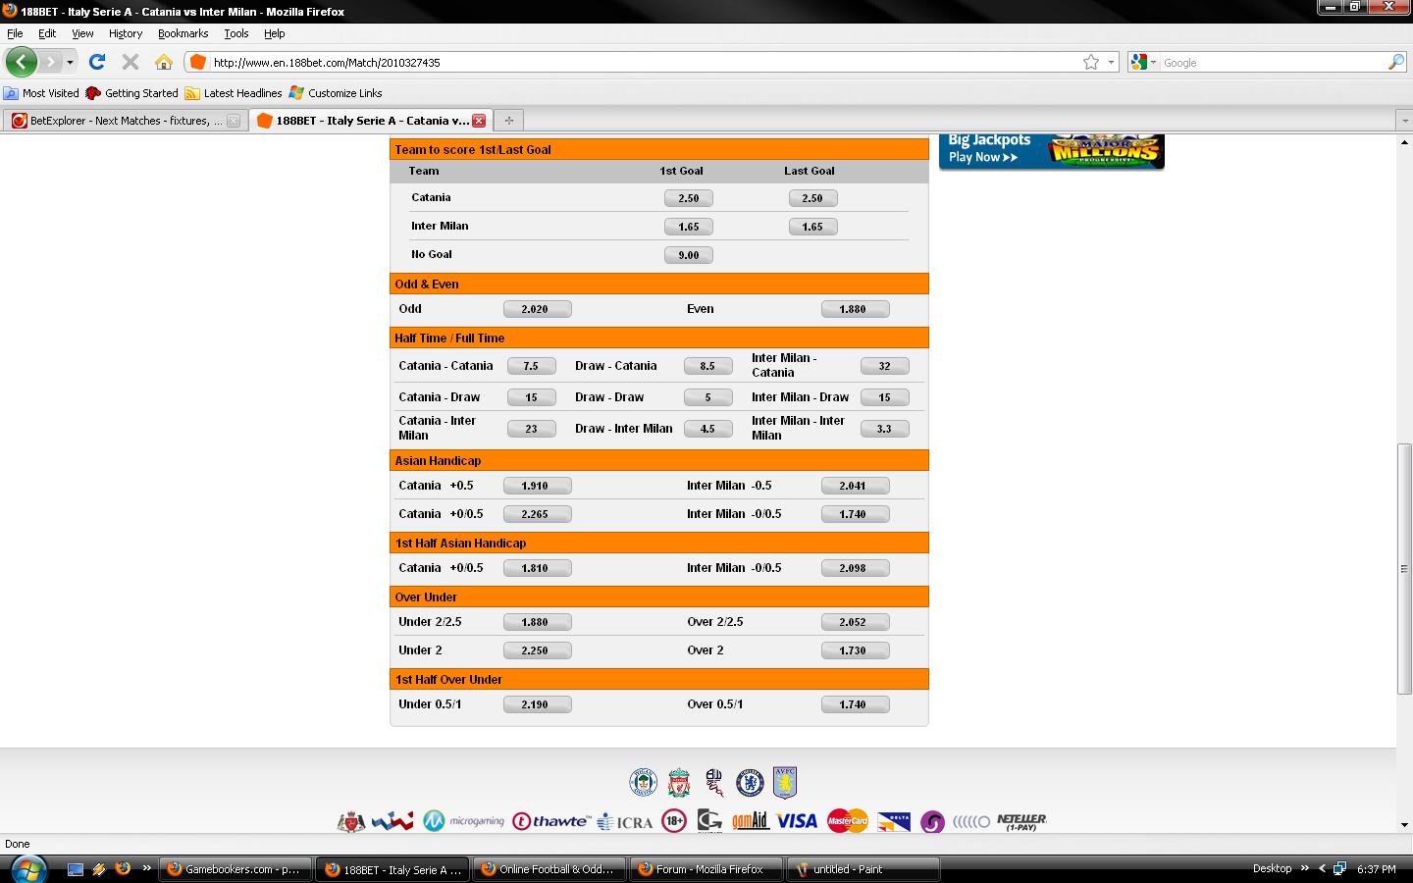The image size is (1413, 883).
Task: Open the Getting Started bookmark
Action: pyautogui.click(x=132, y=93)
